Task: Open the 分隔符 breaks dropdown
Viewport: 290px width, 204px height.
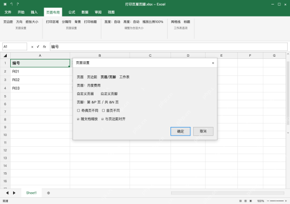Action: coord(67,22)
